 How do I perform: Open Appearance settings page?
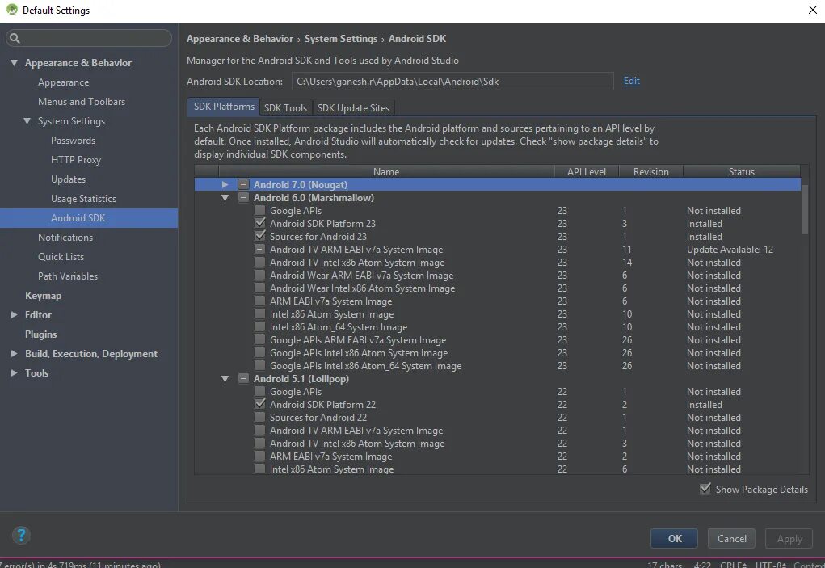pos(63,82)
